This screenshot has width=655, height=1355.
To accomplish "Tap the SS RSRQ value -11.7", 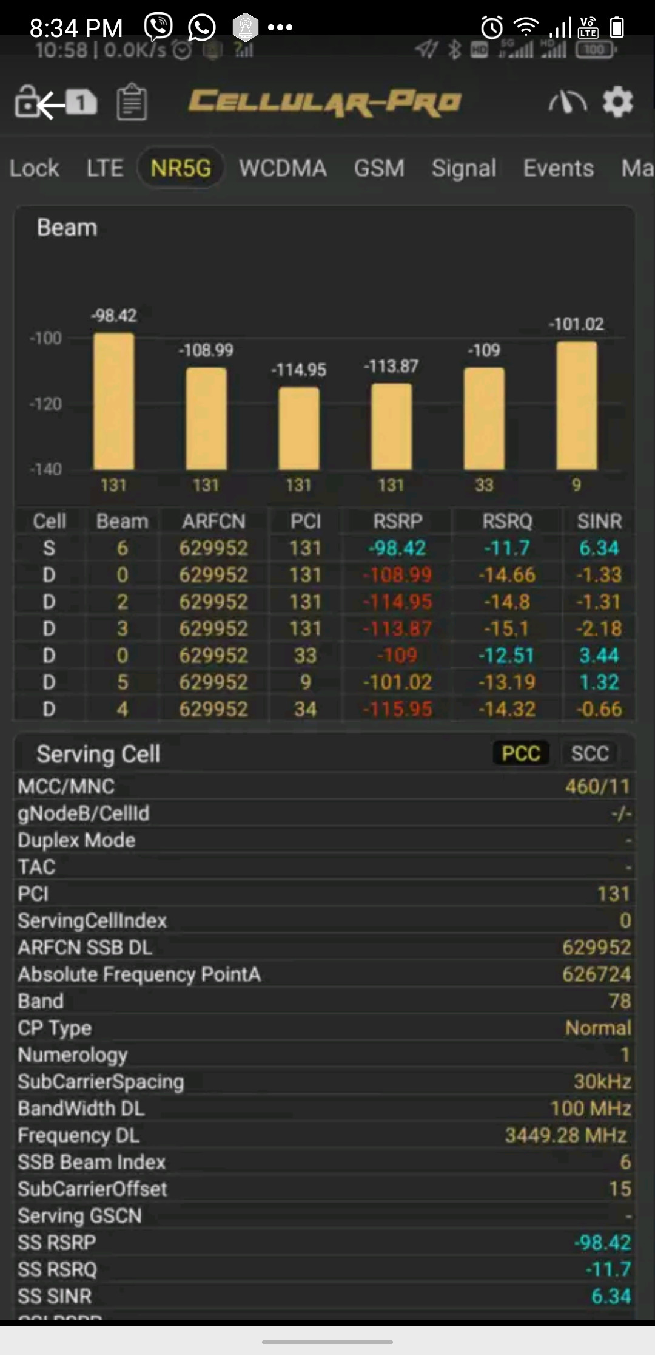I will tap(608, 1269).
